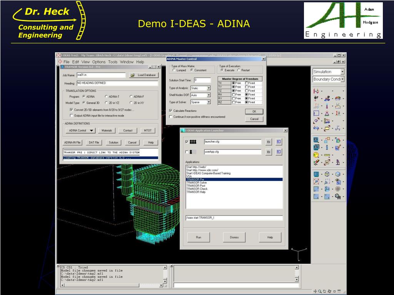Click the ADINA-IN File button
This screenshot has width=394, height=295.
click(72, 143)
